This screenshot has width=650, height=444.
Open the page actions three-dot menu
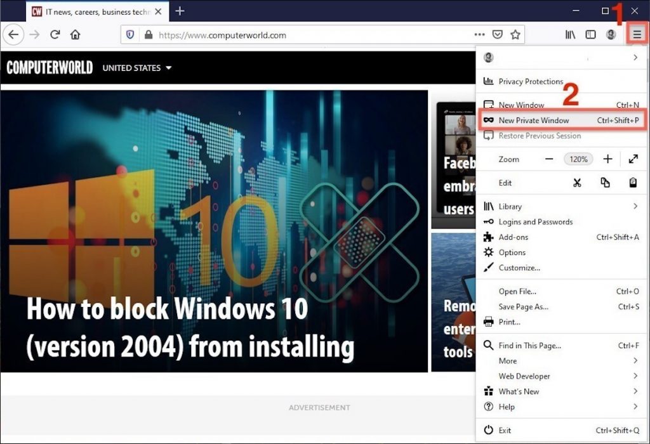pos(480,35)
